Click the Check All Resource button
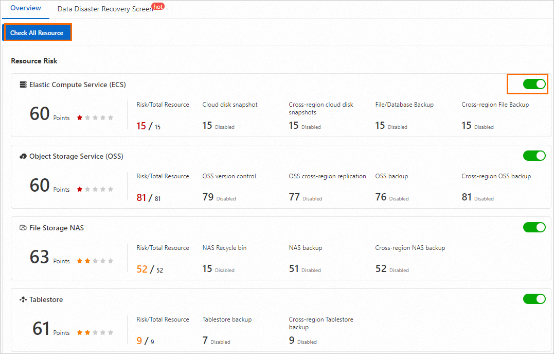The image size is (554, 354). coord(37,32)
